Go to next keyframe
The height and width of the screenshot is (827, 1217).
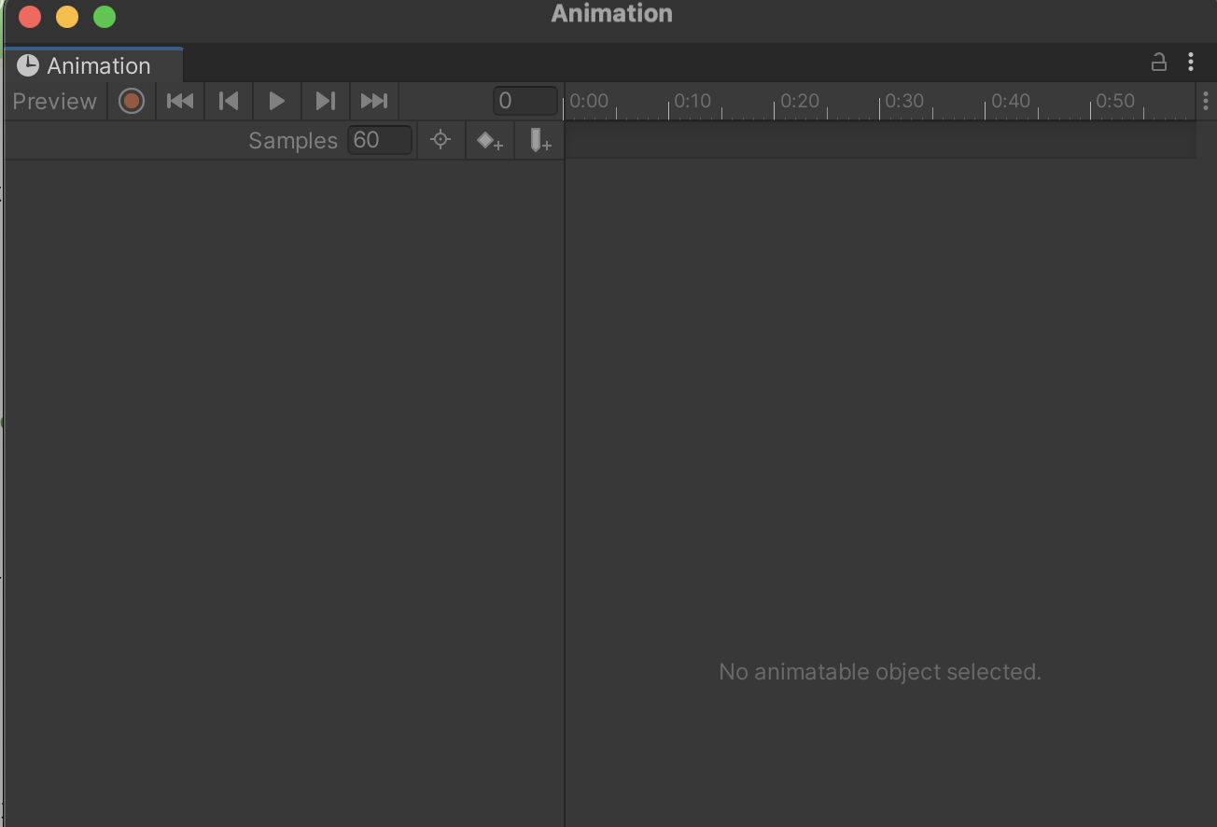tap(326, 101)
